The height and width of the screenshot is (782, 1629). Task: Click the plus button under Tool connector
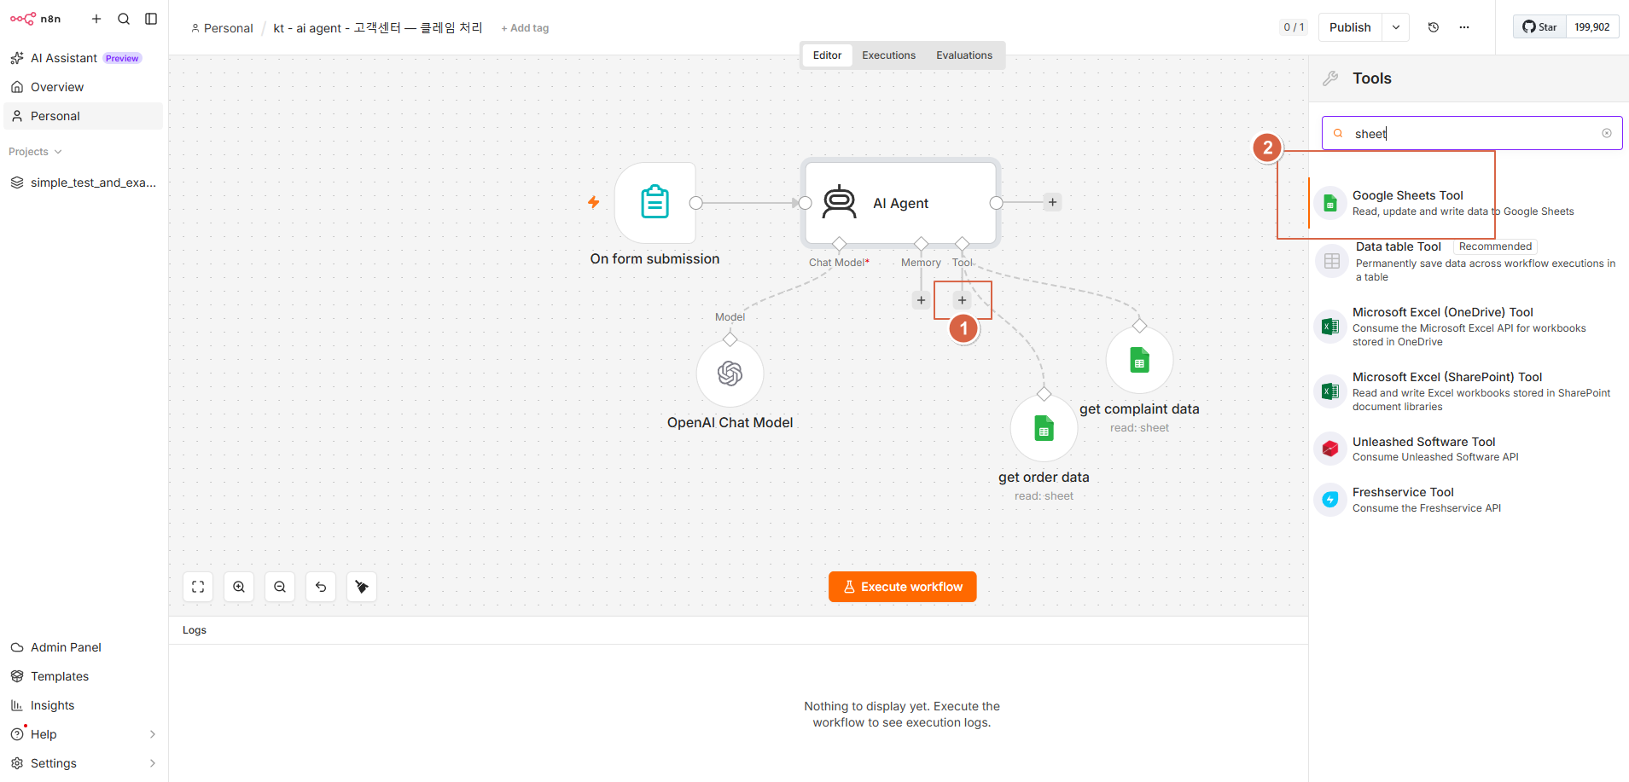click(962, 300)
